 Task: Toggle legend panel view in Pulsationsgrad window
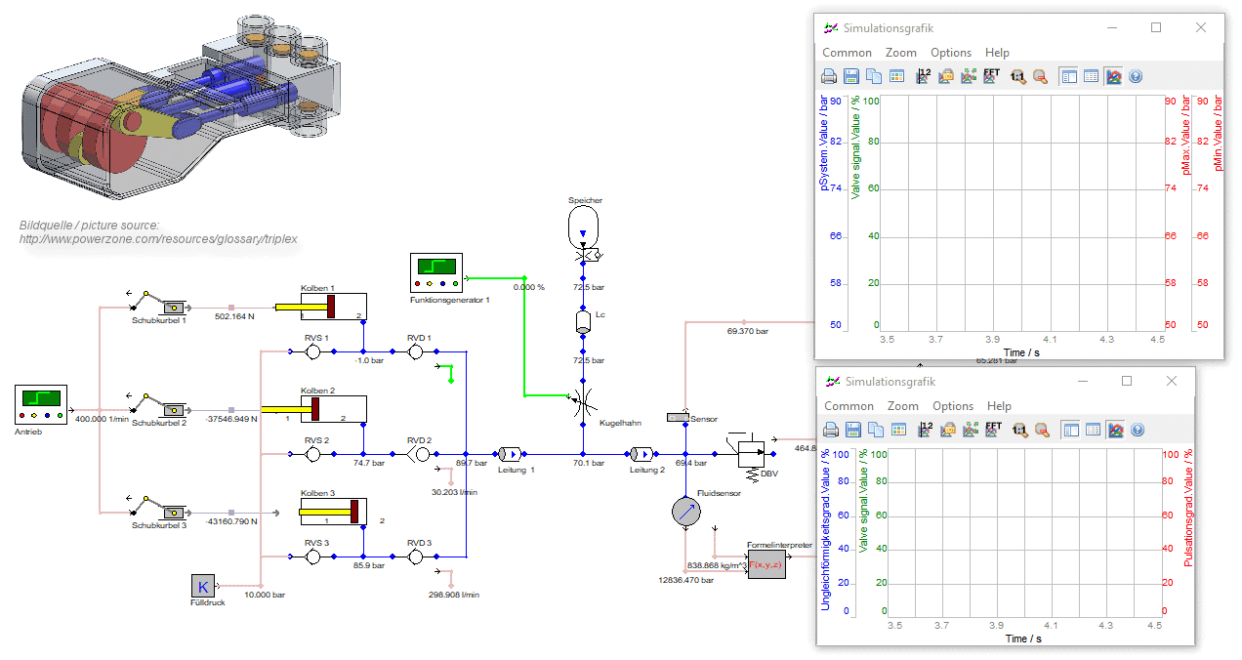tap(1070, 430)
